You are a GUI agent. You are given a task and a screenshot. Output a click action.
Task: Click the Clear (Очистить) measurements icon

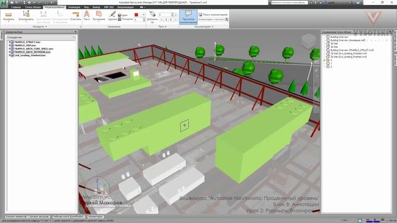pyautogui.click(x=76, y=16)
